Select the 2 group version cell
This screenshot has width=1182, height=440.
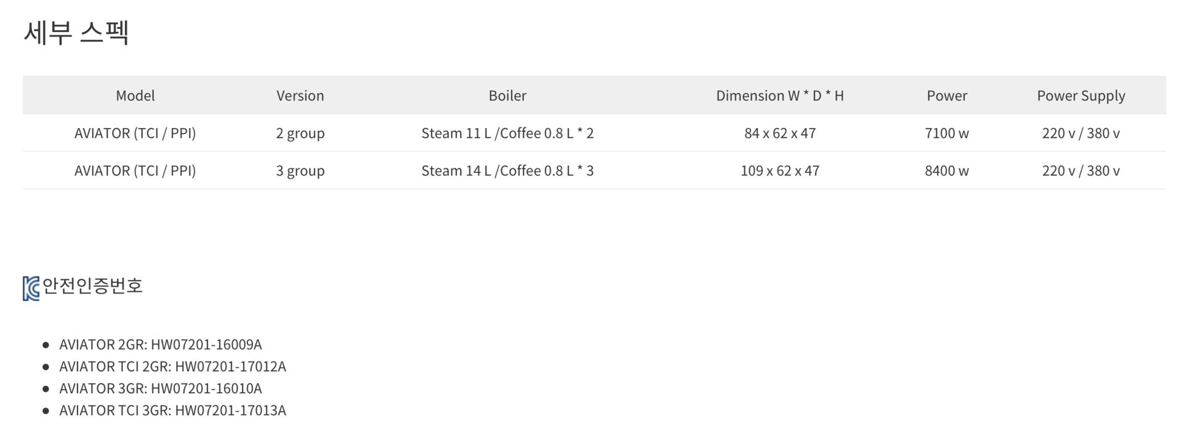300,134
